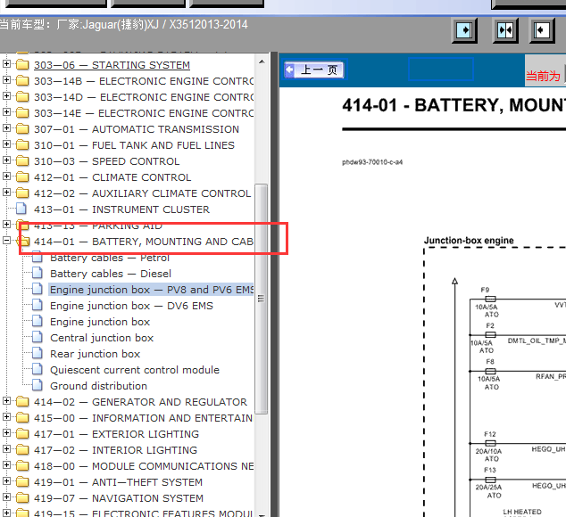Select 303-06 STARTING SYSTEM link
The width and height of the screenshot is (566, 517).
coord(112,65)
